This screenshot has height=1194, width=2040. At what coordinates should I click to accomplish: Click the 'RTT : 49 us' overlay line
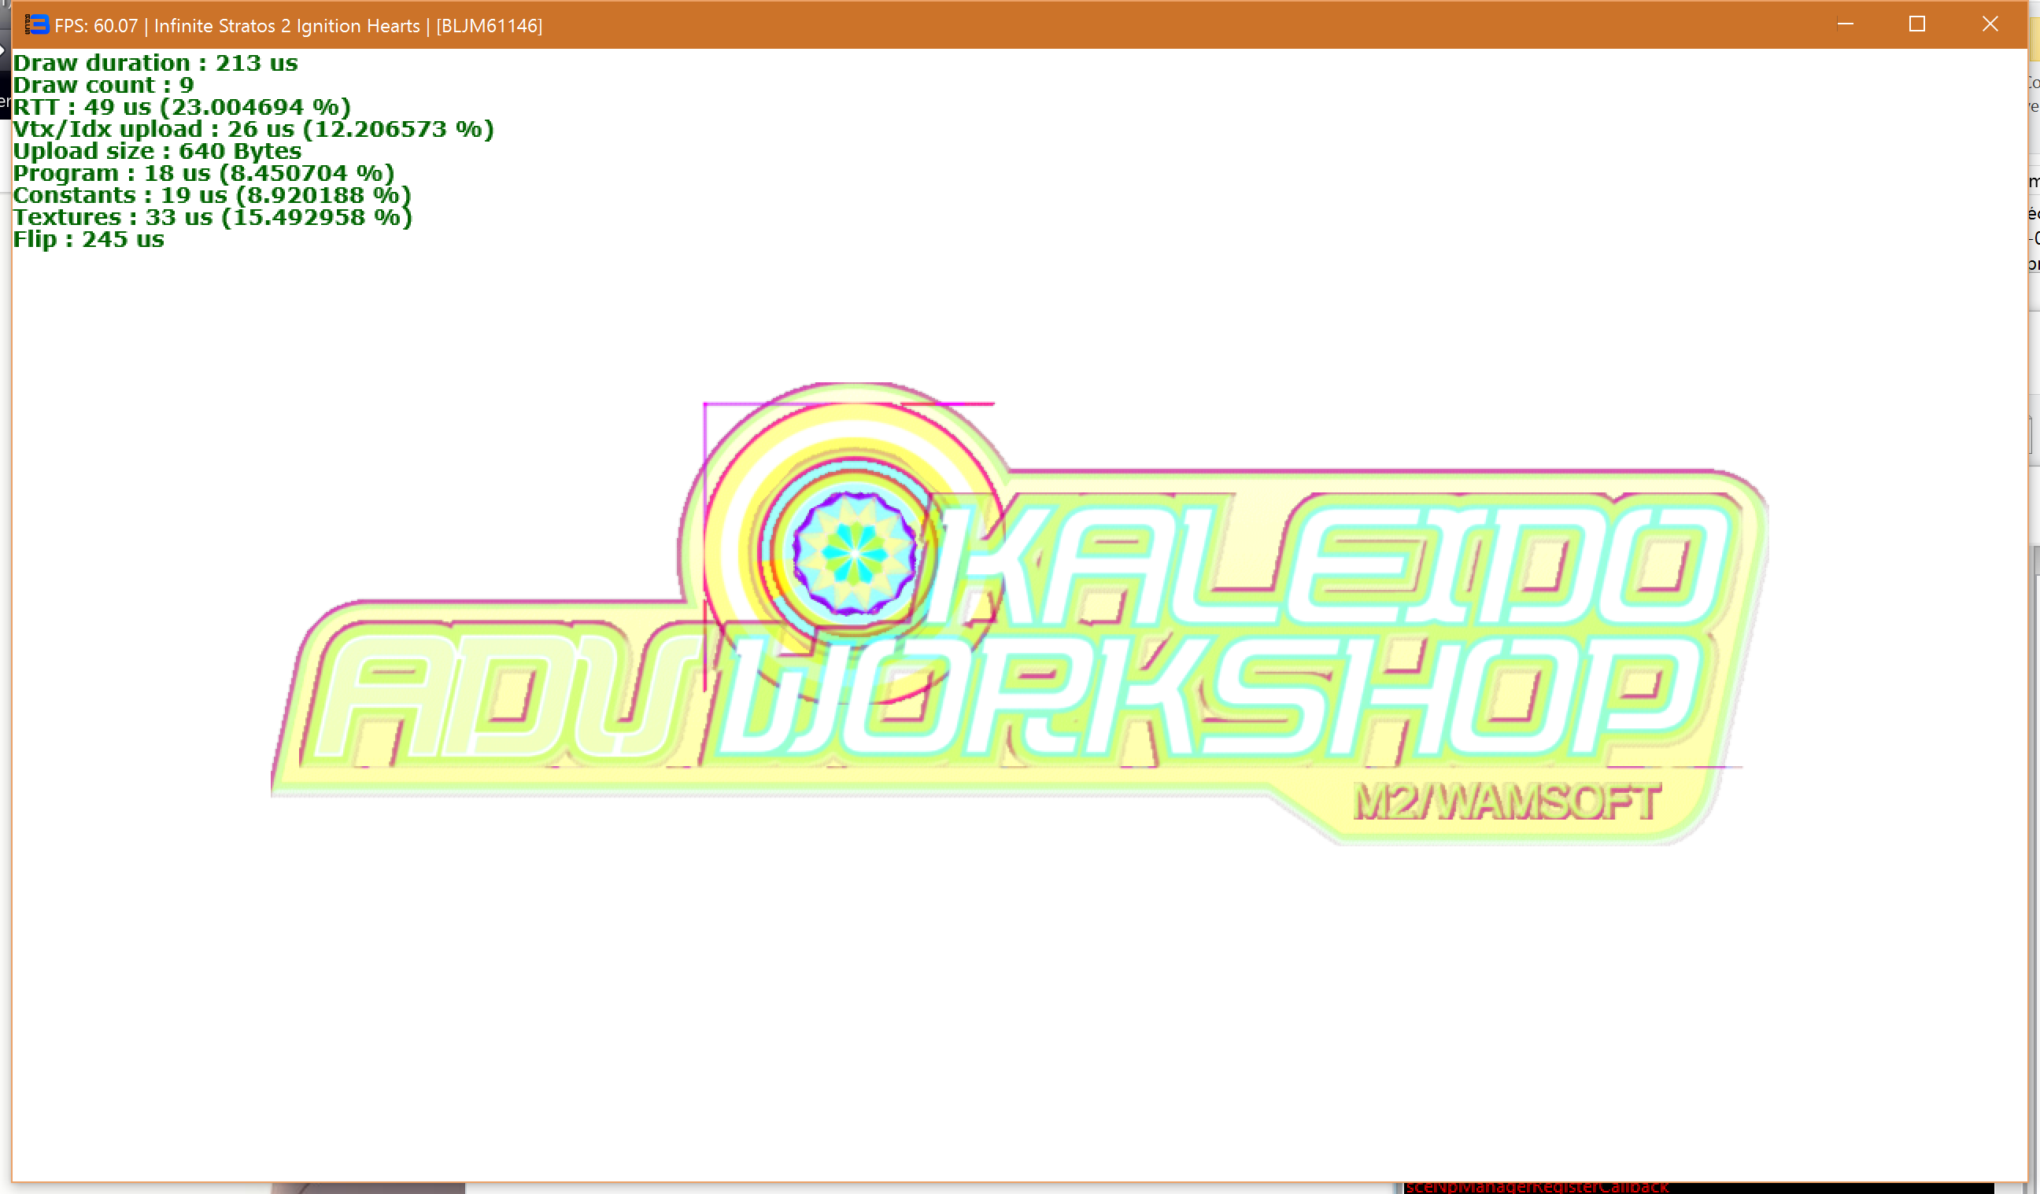(182, 107)
